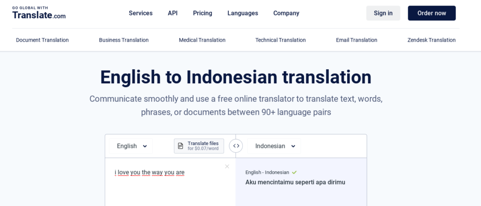Open the English source language dropdown

click(x=131, y=146)
